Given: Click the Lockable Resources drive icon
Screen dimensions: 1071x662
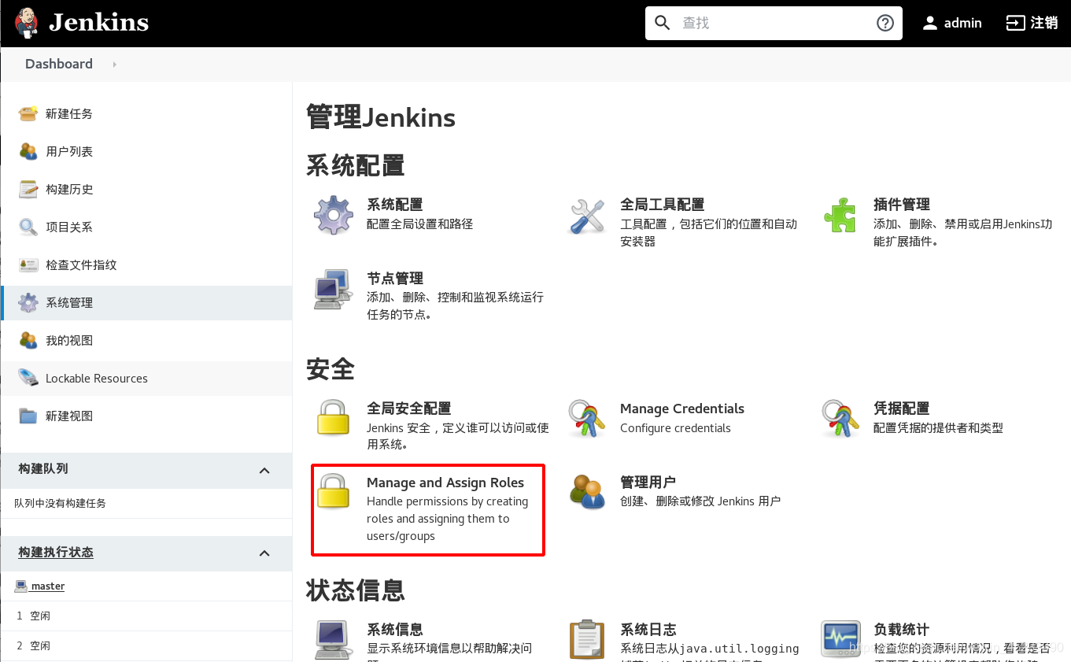Looking at the screenshot, I should [x=28, y=378].
